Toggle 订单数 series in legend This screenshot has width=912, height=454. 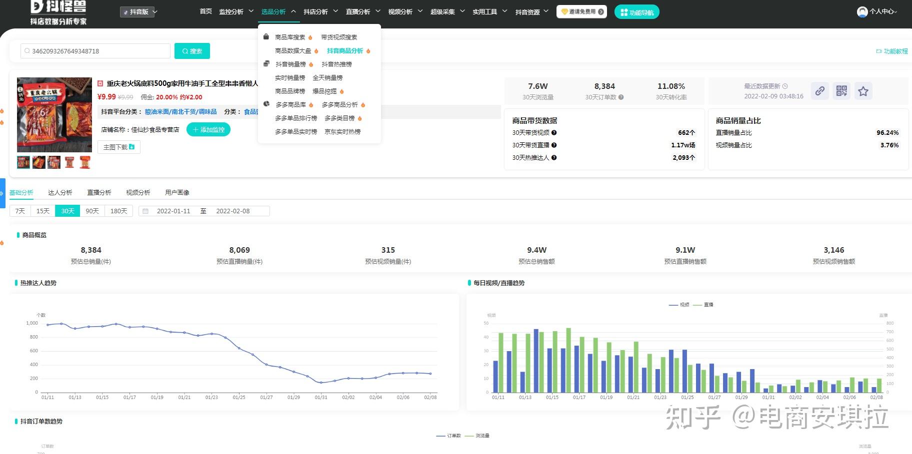coord(448,436)
